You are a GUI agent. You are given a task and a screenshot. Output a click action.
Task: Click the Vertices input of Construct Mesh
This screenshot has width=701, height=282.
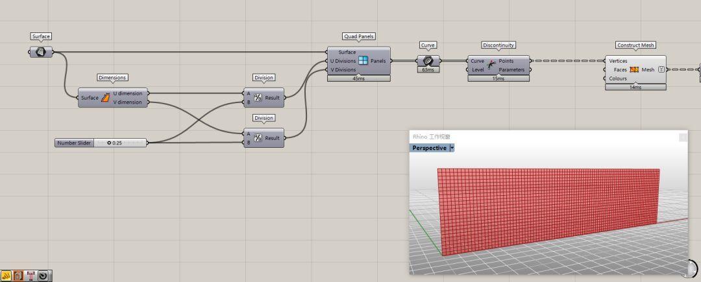618,61
